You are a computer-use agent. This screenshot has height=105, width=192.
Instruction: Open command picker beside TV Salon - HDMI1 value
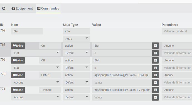pyautogui.click(x=155, y=75)
